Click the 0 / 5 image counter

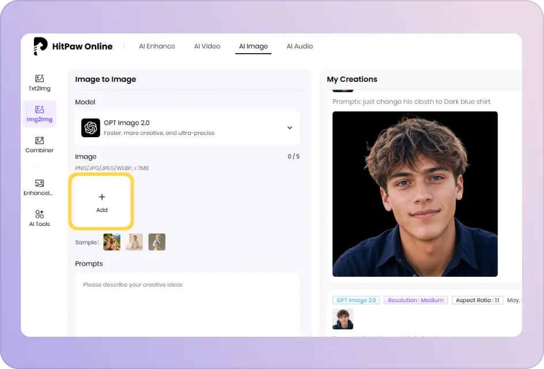pyautogui.click(x=293, y=156)
